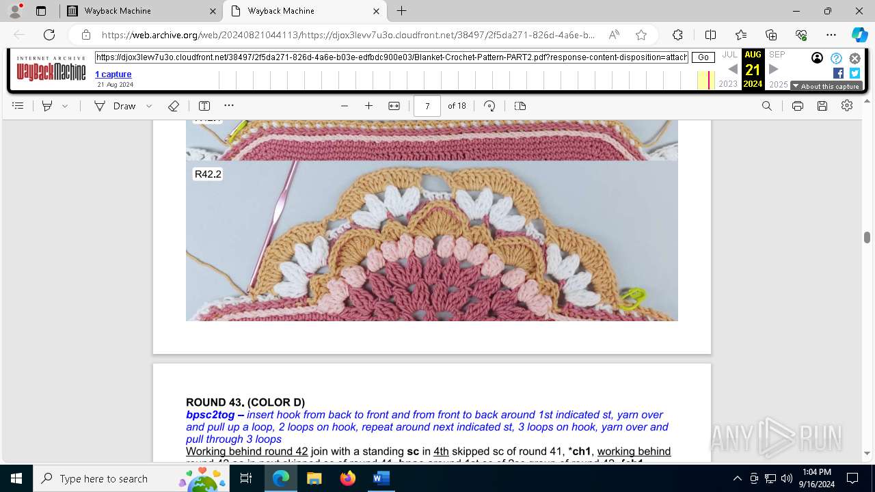Open Wayback help icon
Viewport: 875px width, 492px height.
point(836,58)
